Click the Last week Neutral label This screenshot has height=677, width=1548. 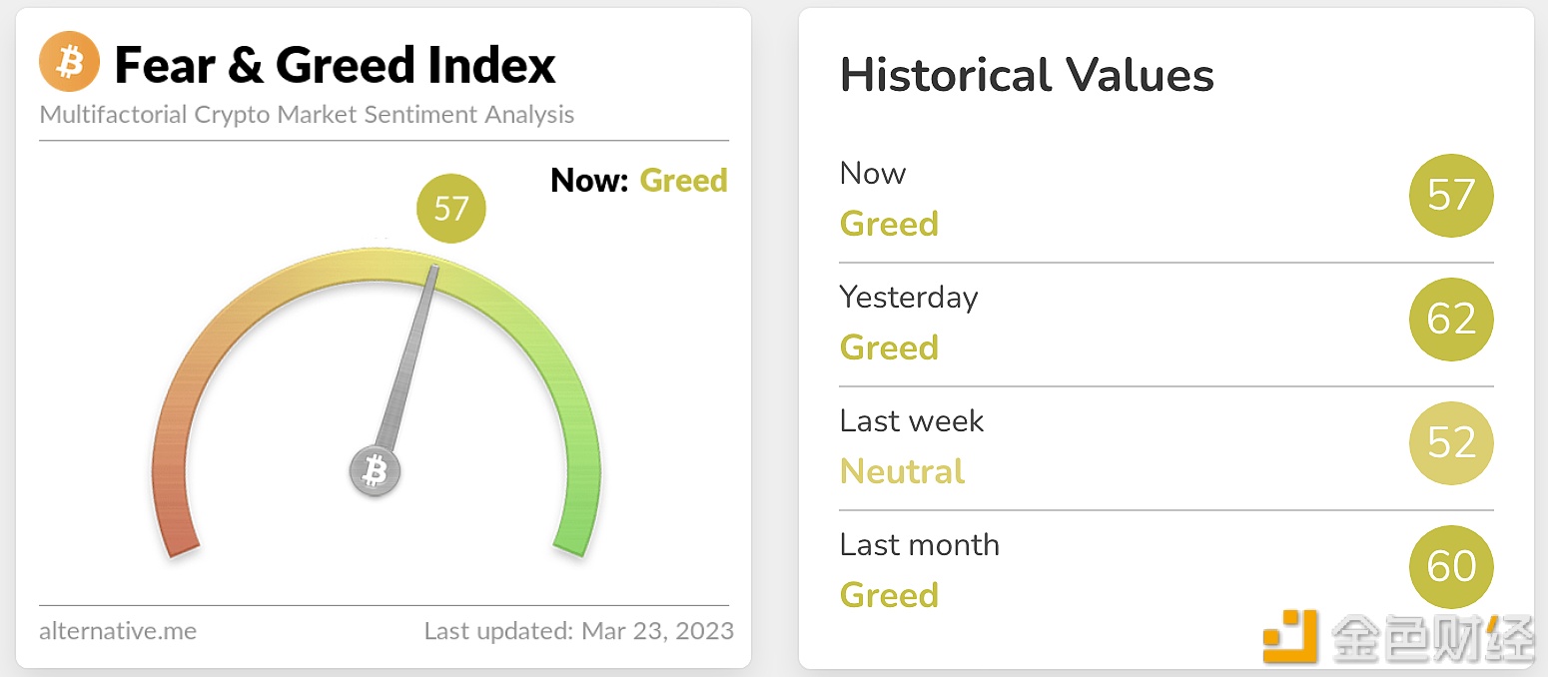pyautogui.click(x=903, y=471)
